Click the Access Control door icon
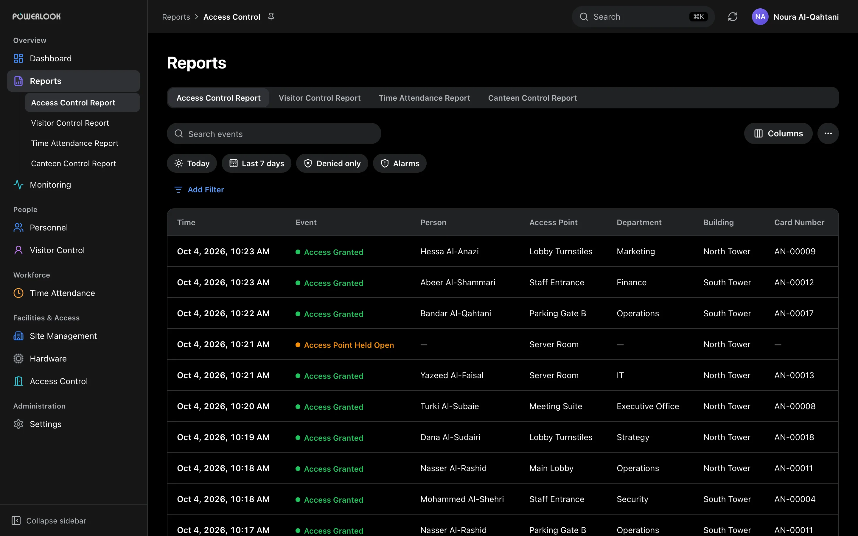Screen dimensions: 858x536 pyautogui.click(x=18, y=381)
